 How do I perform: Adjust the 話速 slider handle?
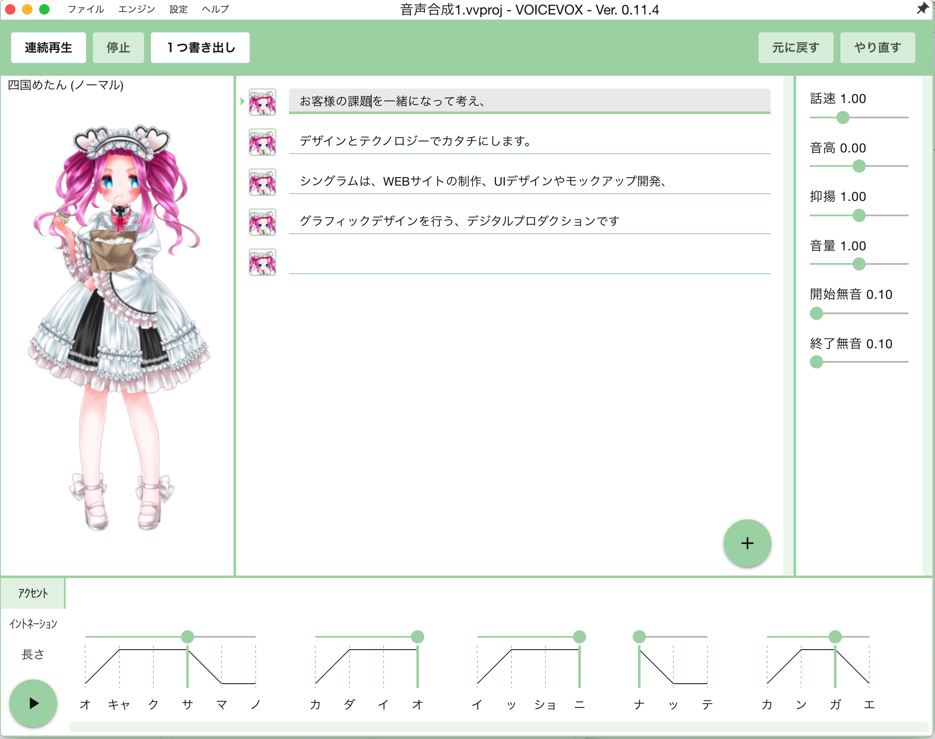pos(843,117)
